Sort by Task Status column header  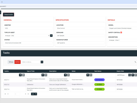(x=98, y=71)
